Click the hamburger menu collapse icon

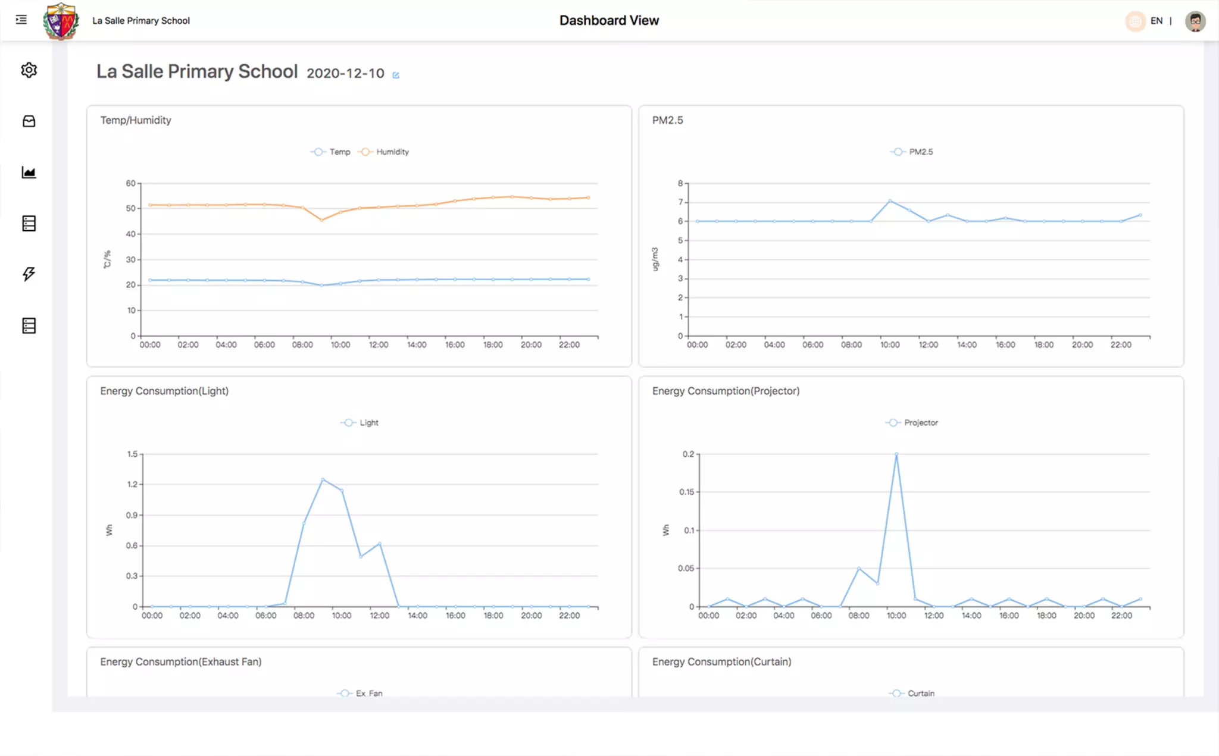pos(21,20)
